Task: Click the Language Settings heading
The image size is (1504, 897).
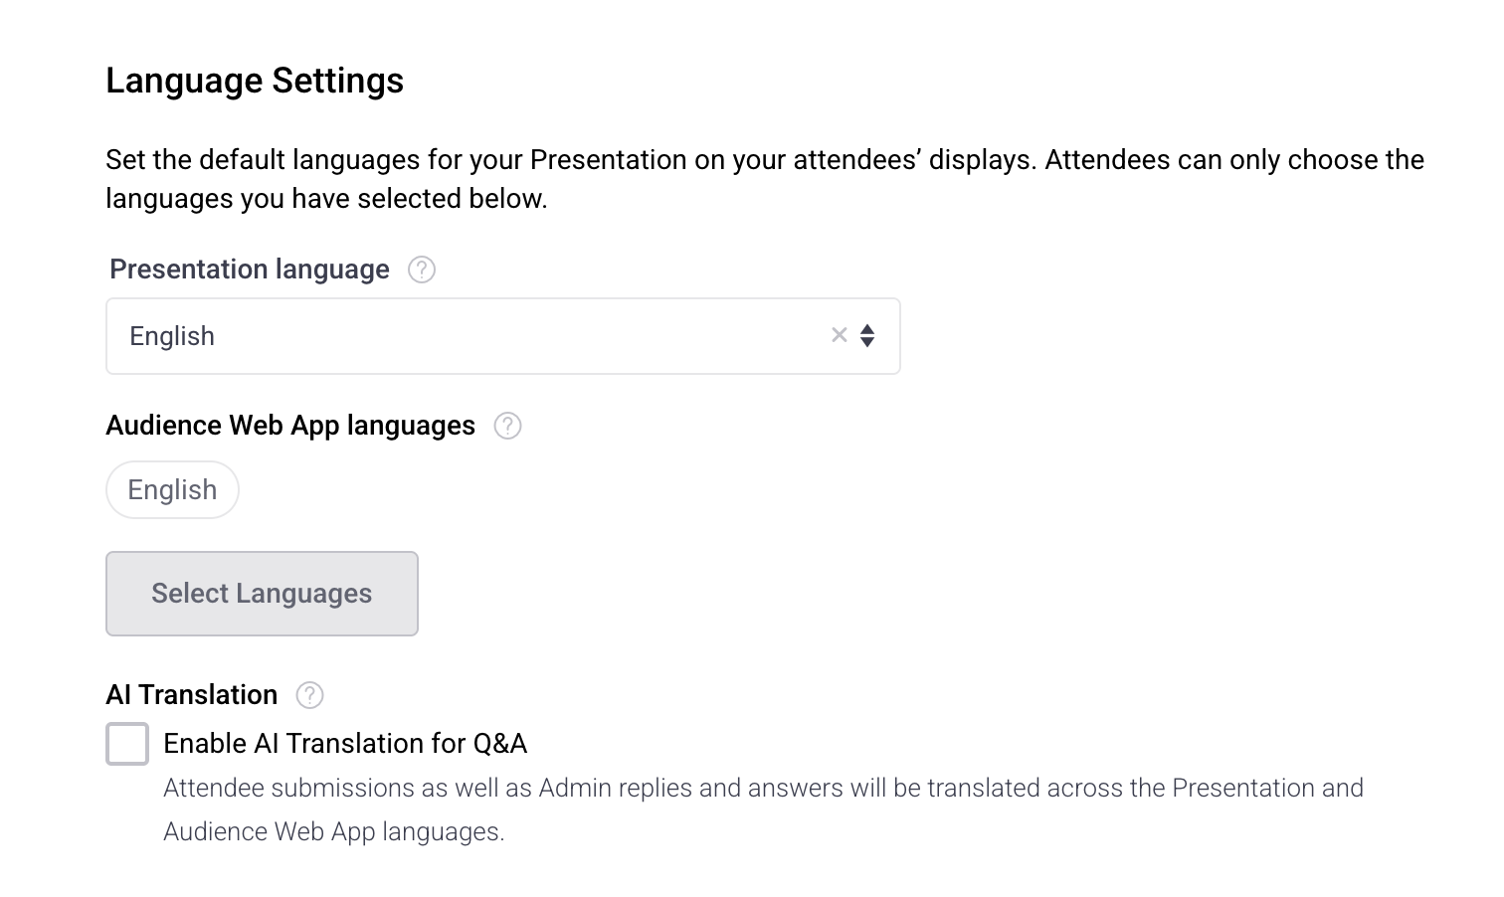Action: tap(255, 81)
